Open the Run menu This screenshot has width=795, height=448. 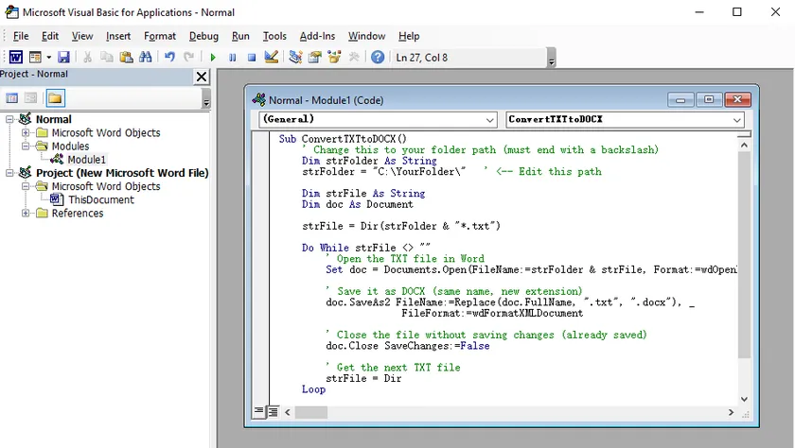pos(240,36)
